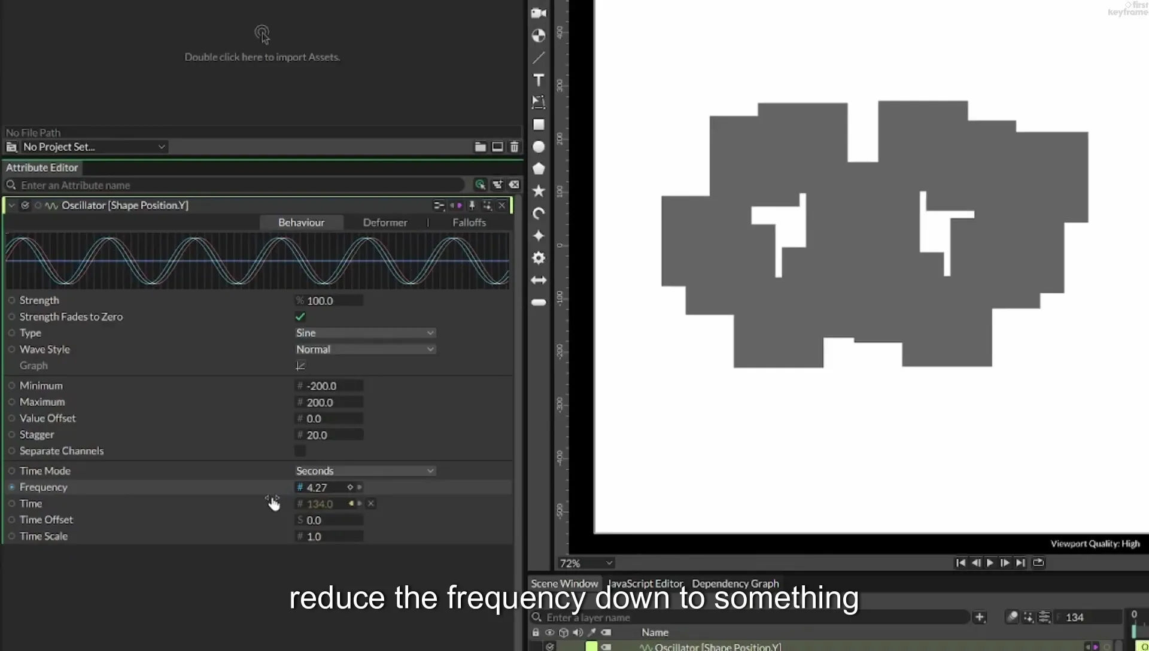
Task: Select the Capsule shape tool
Action: (x=539, y=302)
